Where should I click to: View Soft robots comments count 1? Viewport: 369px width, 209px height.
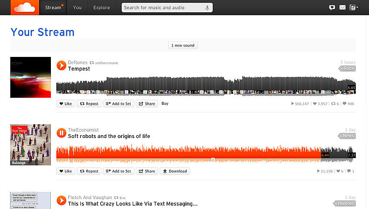(x=351, y=171)
